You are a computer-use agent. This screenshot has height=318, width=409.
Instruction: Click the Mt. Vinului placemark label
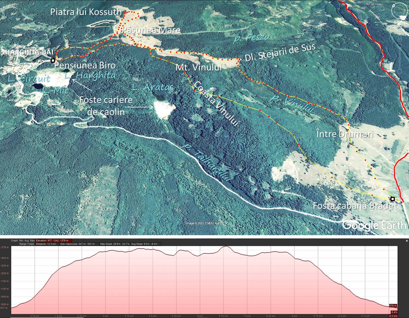pyautogui.click(x=199, y=67)
